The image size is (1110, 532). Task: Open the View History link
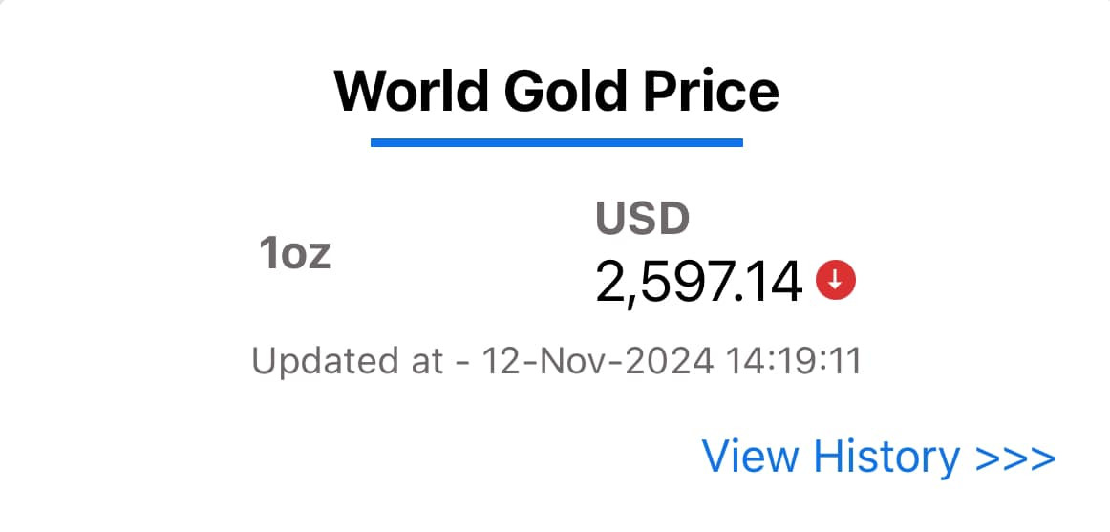click(879, 457)
